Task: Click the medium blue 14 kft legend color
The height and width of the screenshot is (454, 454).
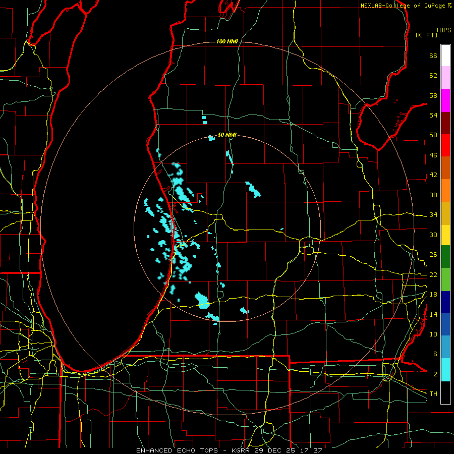Action: pyautogui.click(x=445, y=324)
